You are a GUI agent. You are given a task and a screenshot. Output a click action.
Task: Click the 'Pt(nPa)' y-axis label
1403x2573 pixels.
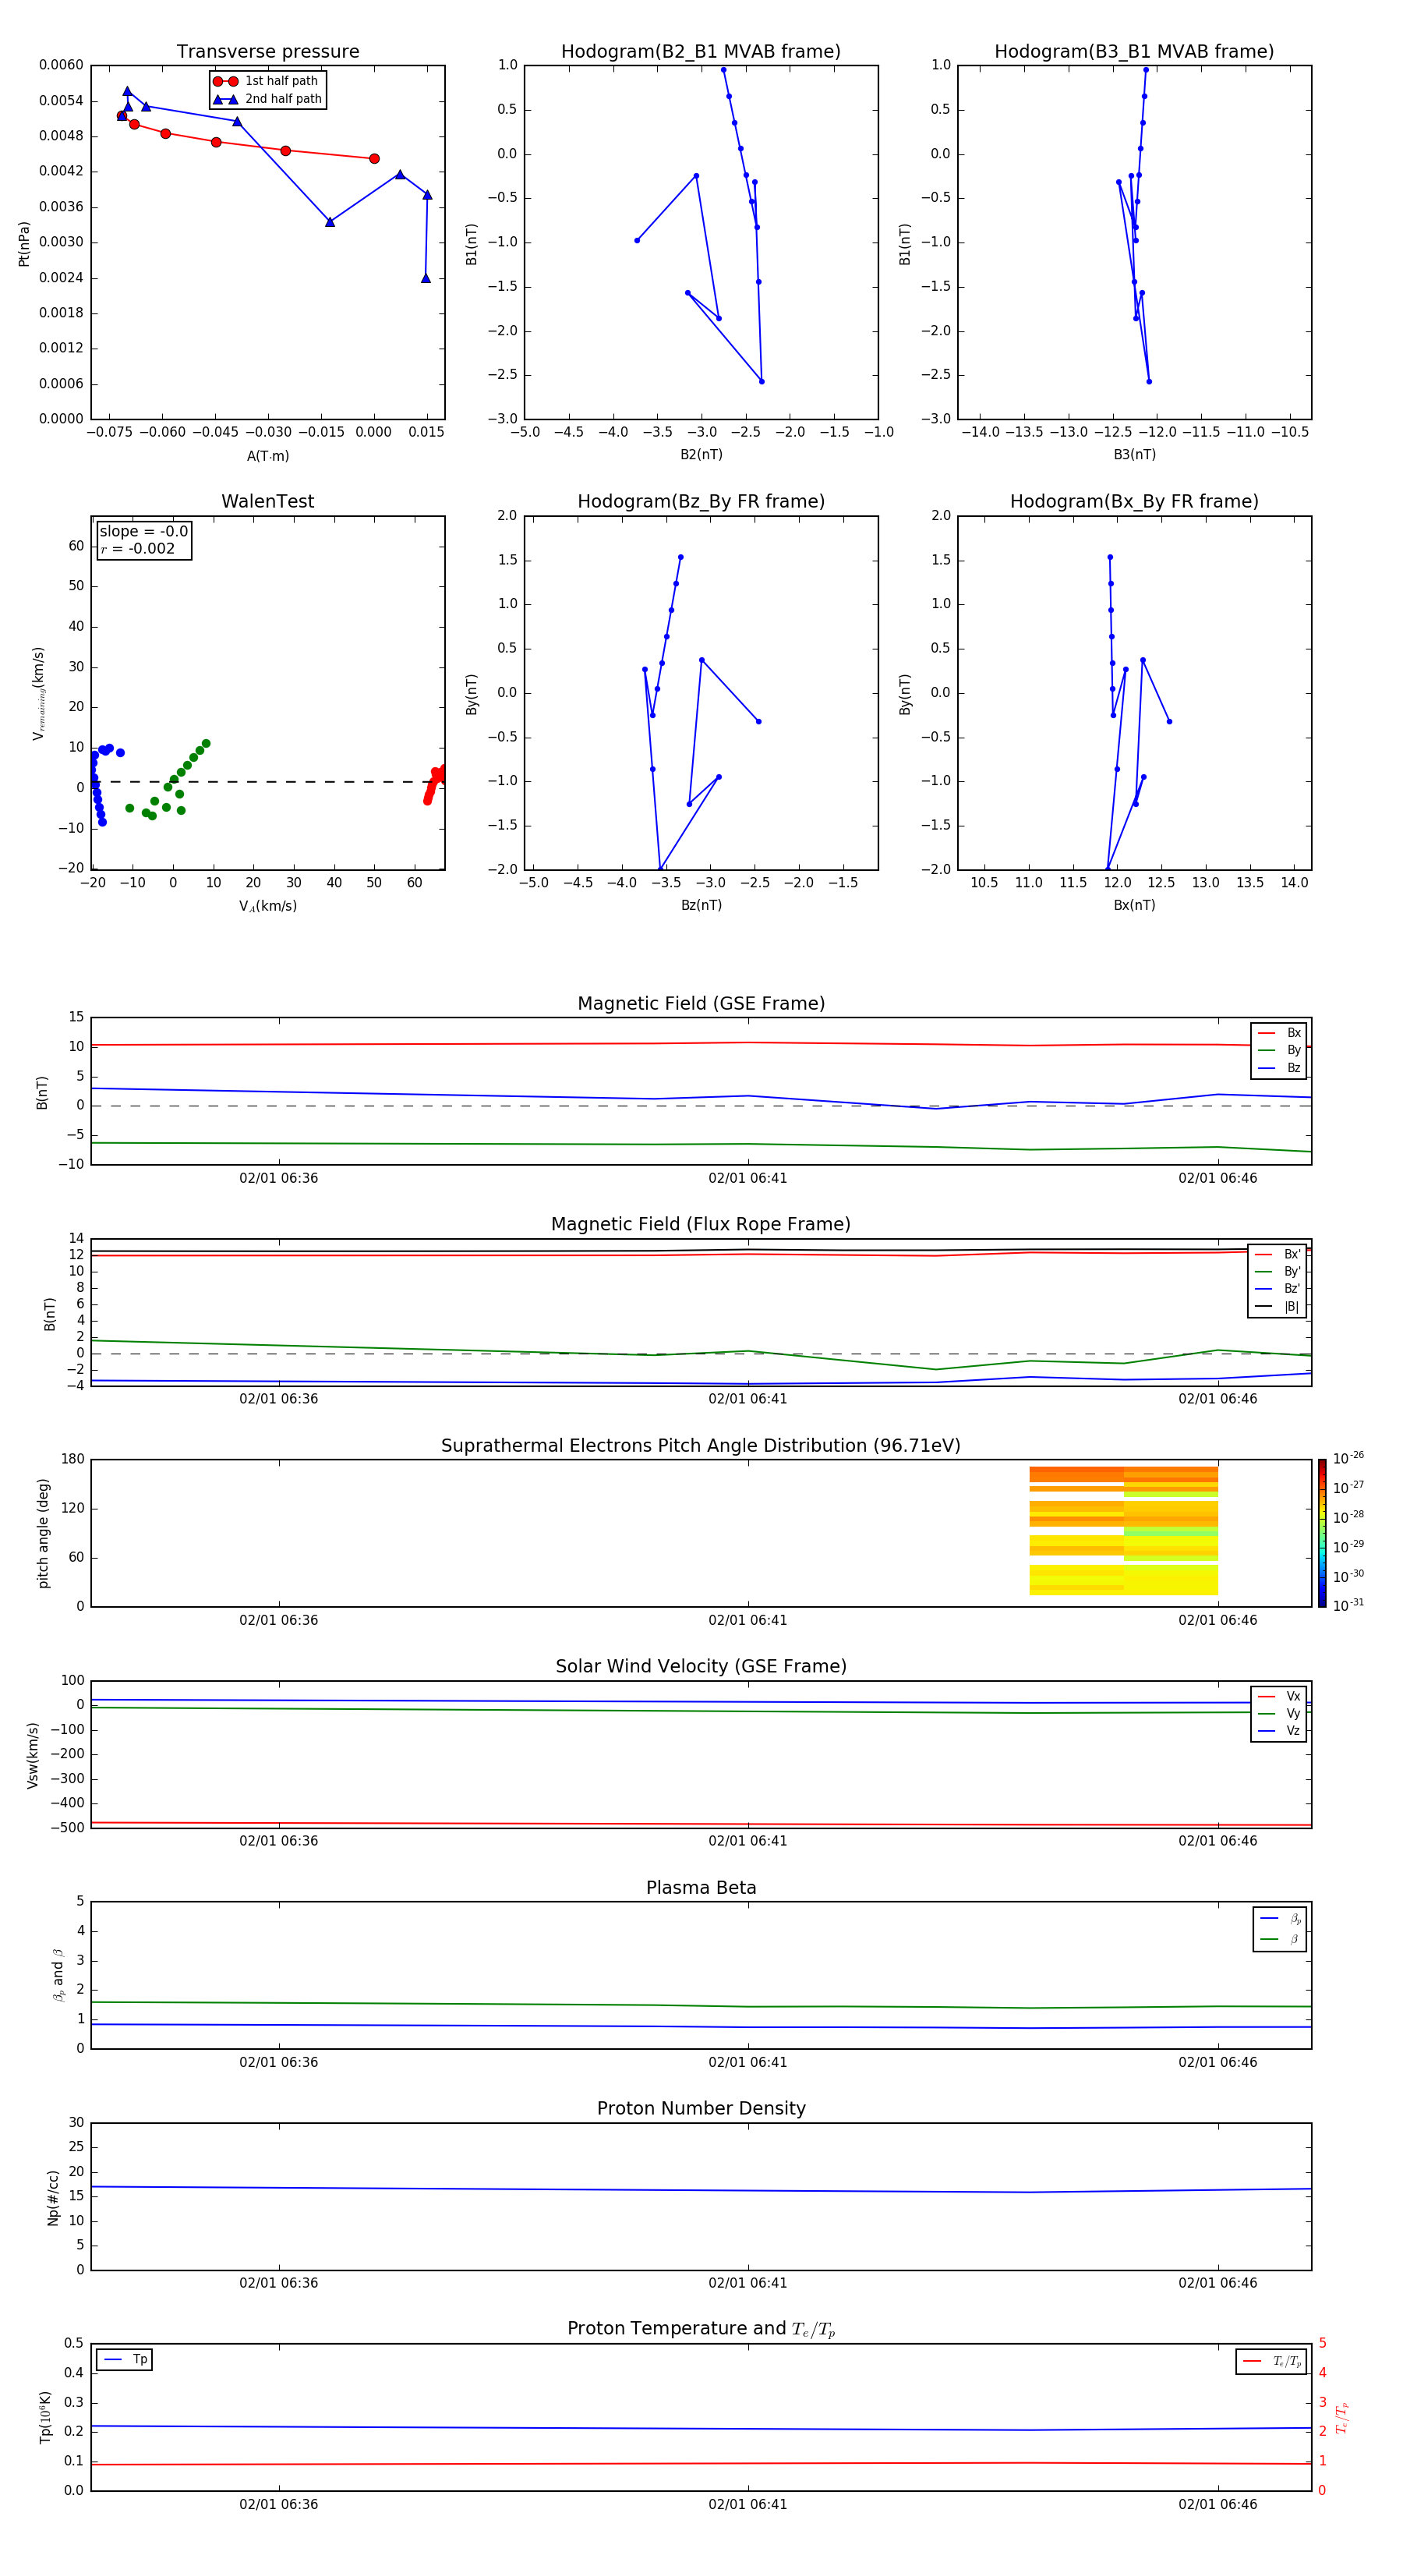coord(24,244)
